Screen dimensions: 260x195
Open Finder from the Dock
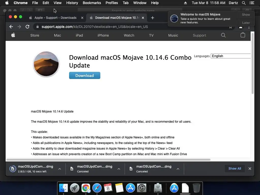pos(63,188)
